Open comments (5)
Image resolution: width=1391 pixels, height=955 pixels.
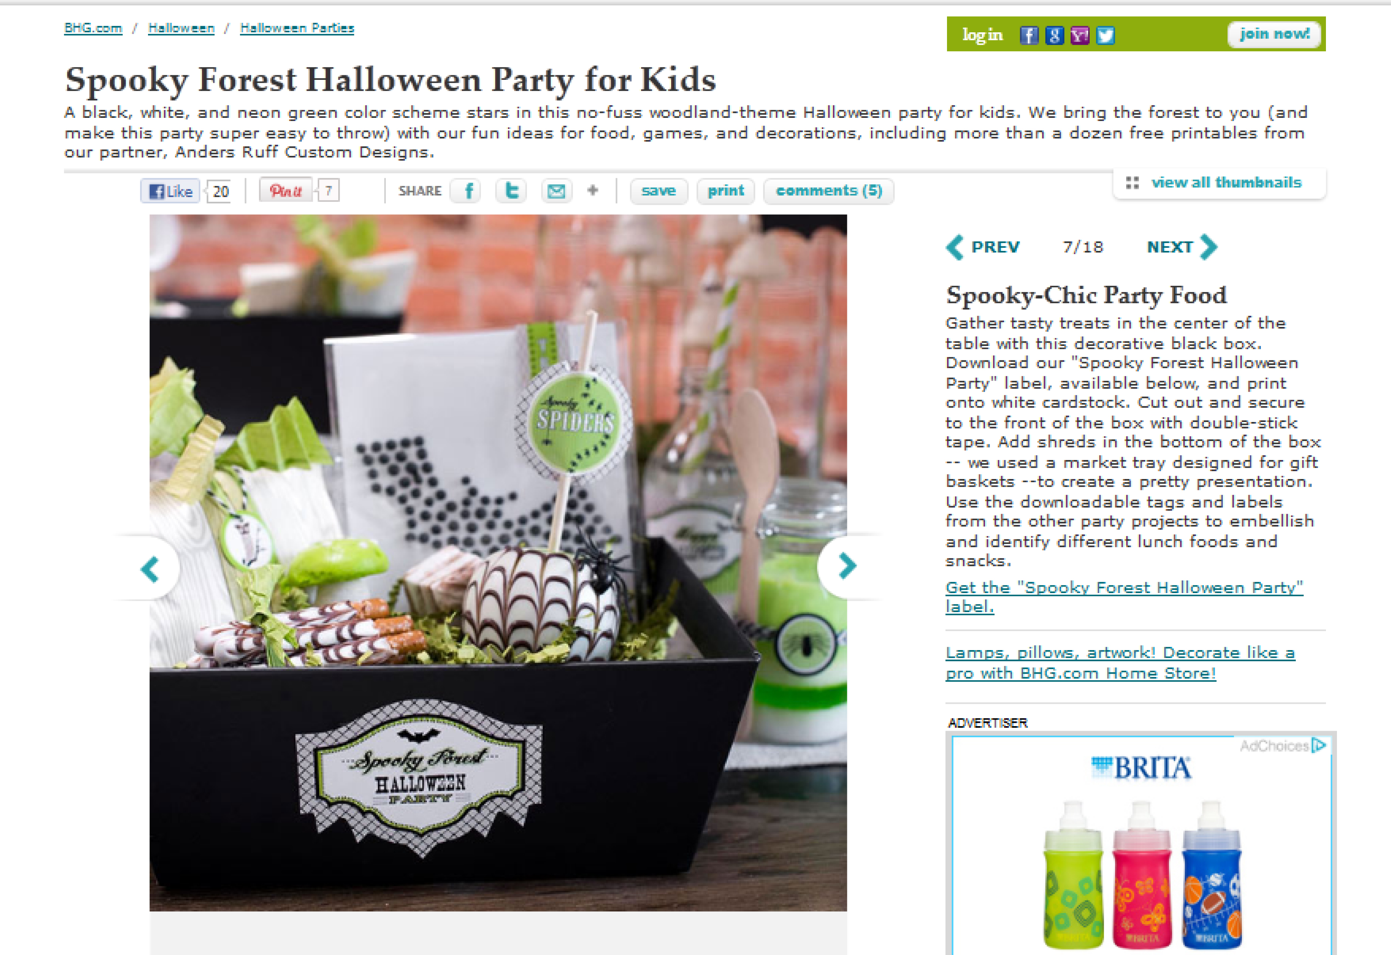point(829,191)
